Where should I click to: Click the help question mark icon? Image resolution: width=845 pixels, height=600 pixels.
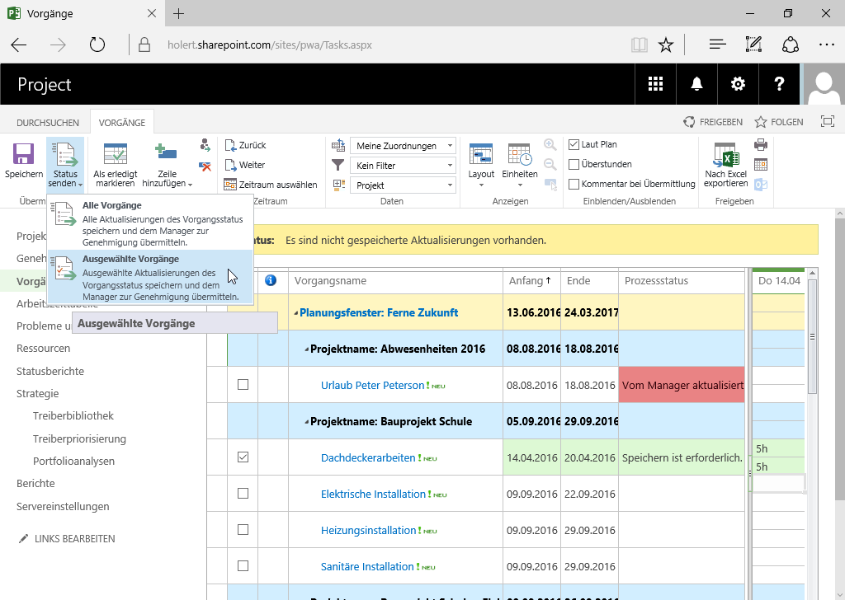[779, 84]
